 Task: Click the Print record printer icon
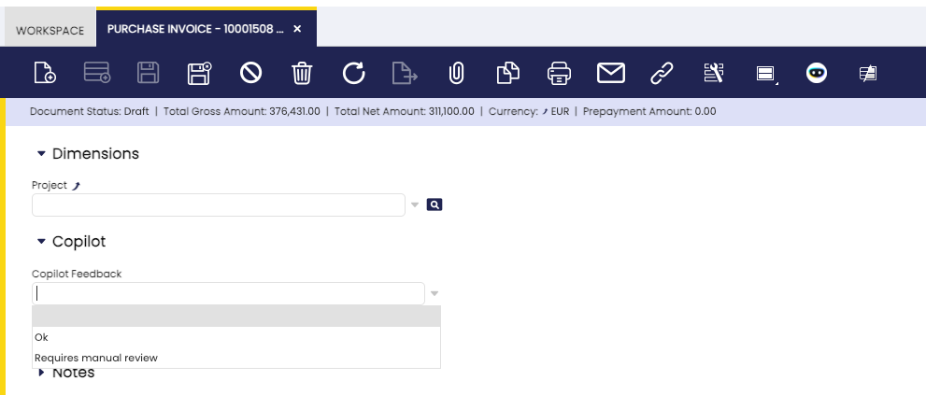point(559,73)
